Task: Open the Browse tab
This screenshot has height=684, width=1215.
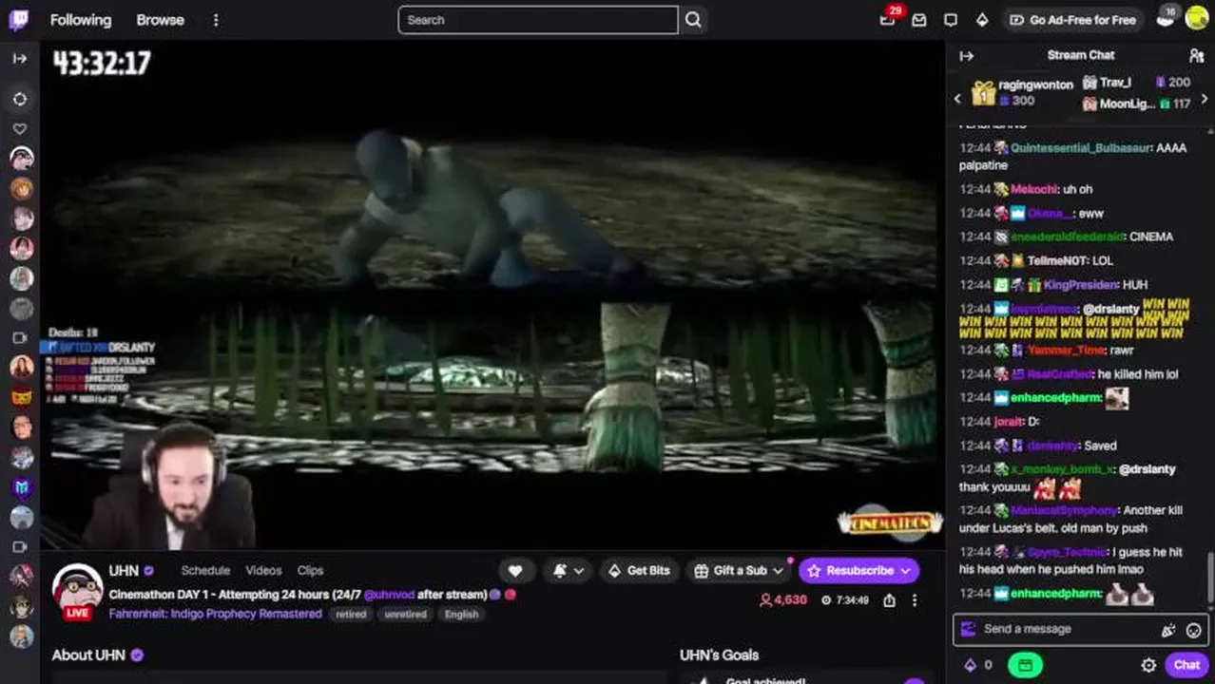Action: coord(160,20)
